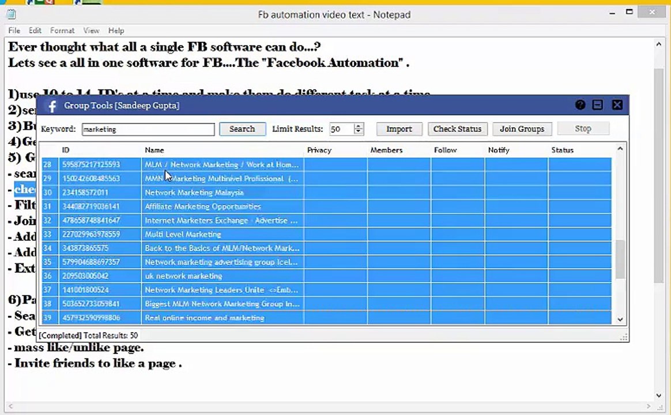Select row 'Affiliate Marketing Opportunities'

click(326, 206)
